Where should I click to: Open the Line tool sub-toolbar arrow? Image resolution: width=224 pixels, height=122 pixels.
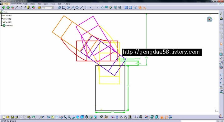coord(83,9)
